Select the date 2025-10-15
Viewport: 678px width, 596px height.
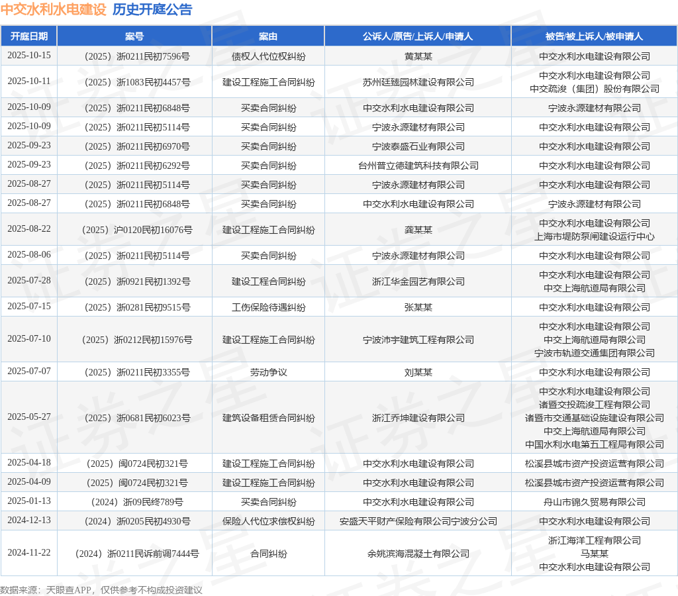click(29, 56)
